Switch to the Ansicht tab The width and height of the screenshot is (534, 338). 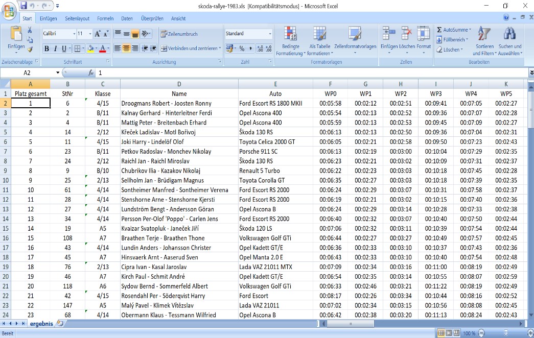178,18
